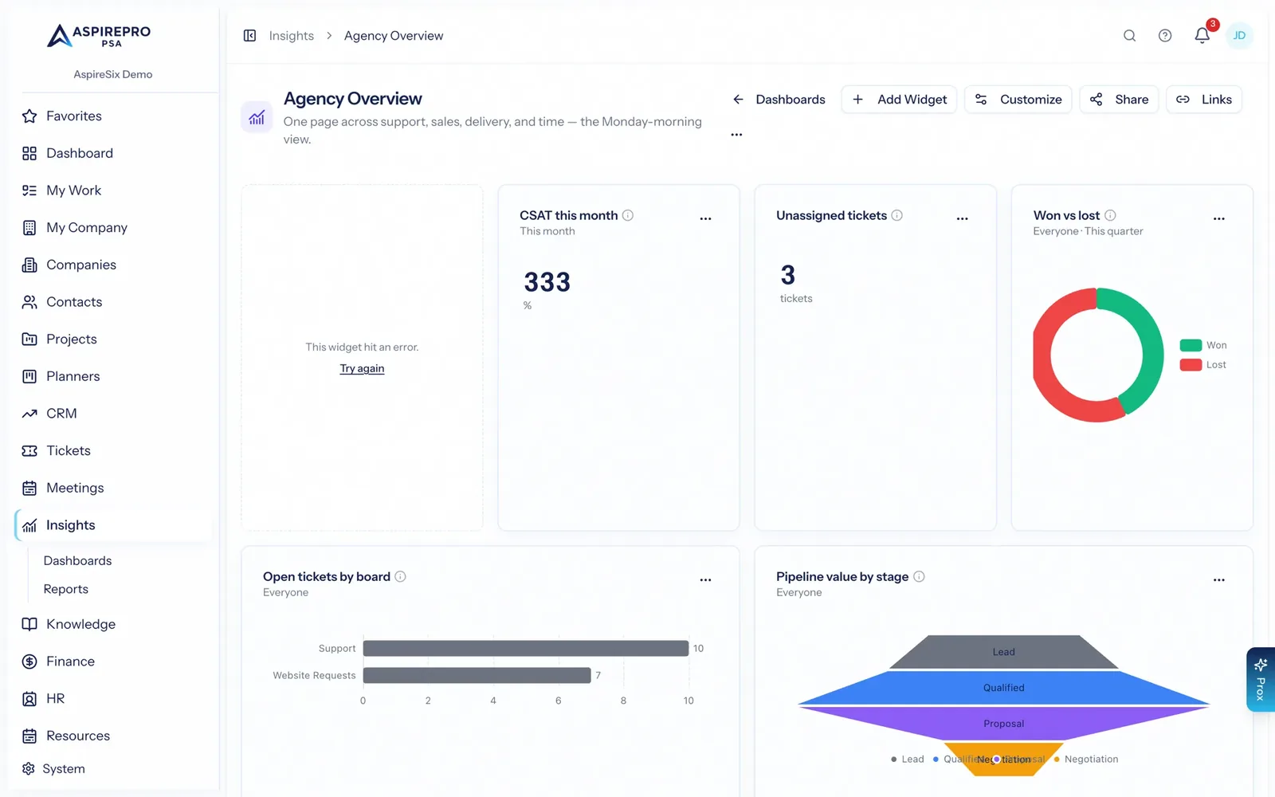Click info icon next to CSAT this month
This screenshot has height=797, width=1275.
[x=628, y=215]
